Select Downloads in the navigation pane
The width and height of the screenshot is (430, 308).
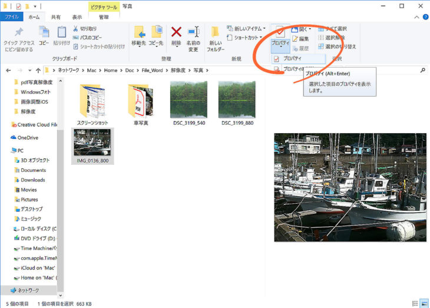(32, 180)
